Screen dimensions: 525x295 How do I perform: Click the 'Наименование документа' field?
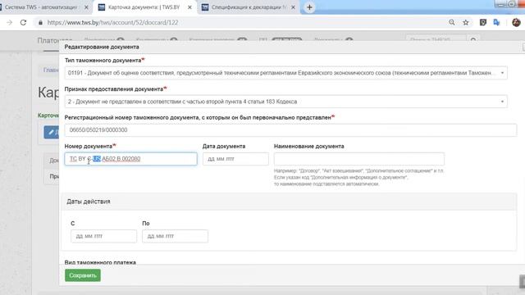(359, 159)
